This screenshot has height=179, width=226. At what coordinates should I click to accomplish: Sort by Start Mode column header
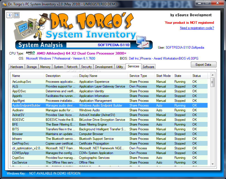[x=164, y=76]
